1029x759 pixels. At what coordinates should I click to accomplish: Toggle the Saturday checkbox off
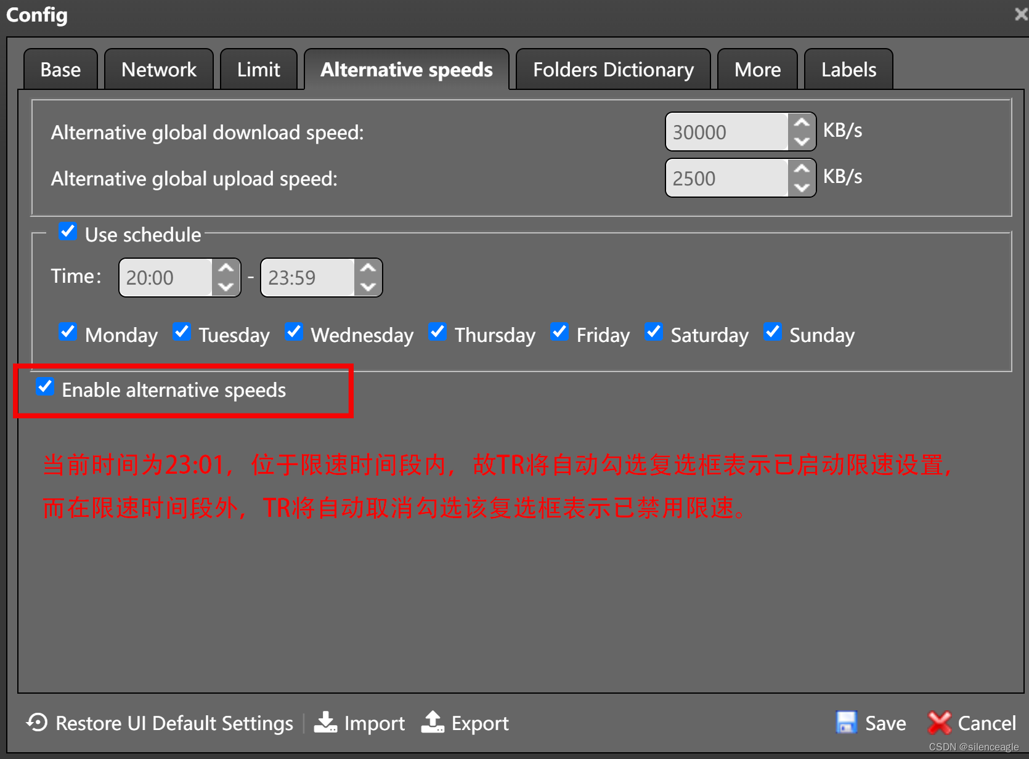point(653,331)
